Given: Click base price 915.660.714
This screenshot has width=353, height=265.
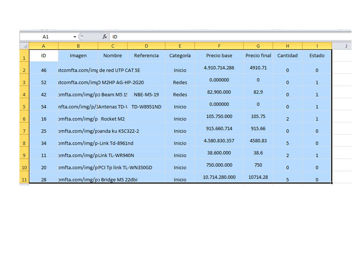Looking at the screenshot, I should click(219, 128).
